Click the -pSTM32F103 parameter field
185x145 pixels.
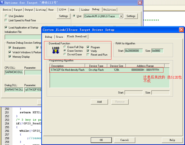(33, 90)
